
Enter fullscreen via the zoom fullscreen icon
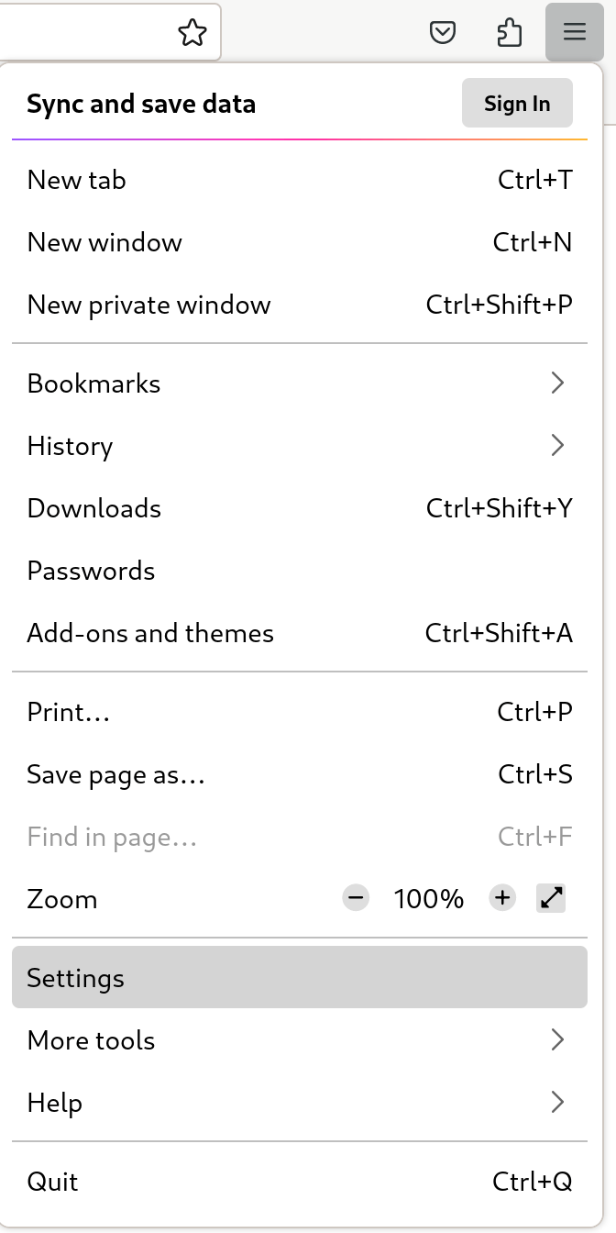point(550,898)
